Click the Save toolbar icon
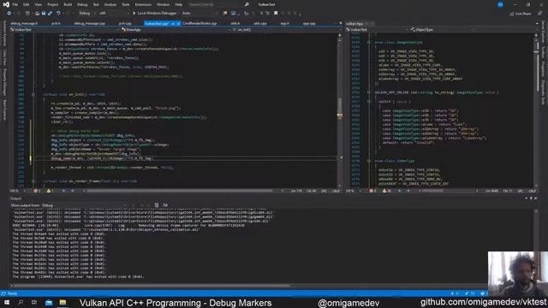This screenshot has height=308, width=548. tap(44, 14)
